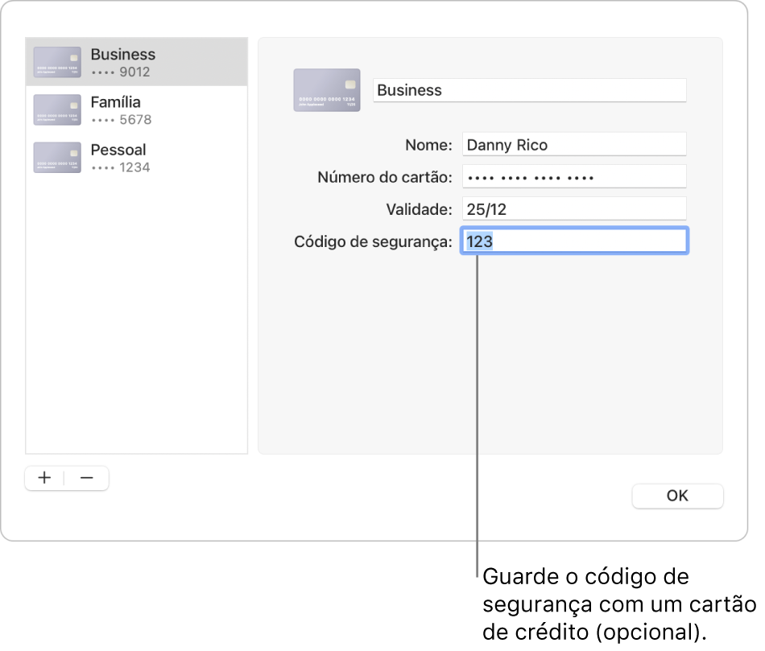Select the Pessoal card name in the list
Viewport: 765px width, 651px height.
click(x=118, y=150)
